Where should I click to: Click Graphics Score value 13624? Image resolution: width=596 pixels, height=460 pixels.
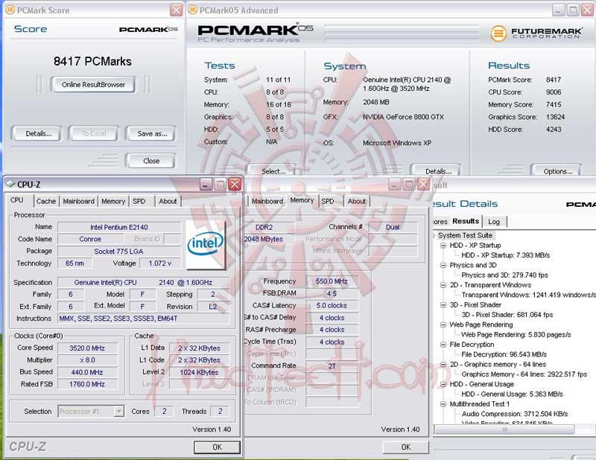(x=555, y=117)
